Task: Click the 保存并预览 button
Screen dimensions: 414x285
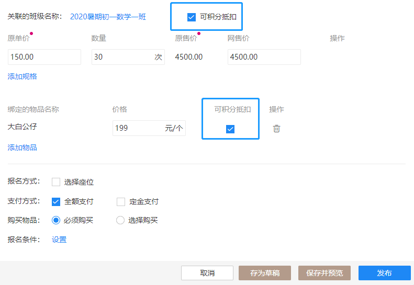Action: pyautogui.click(x=325, y=273)
